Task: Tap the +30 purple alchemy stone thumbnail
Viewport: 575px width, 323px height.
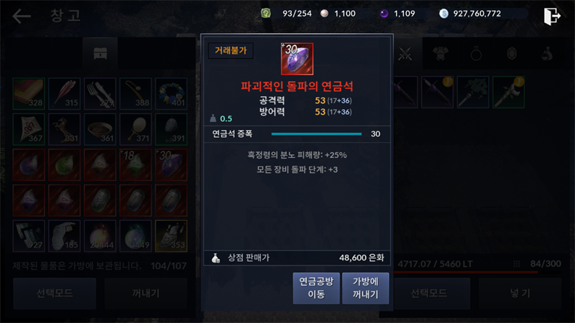Action: 297,59
